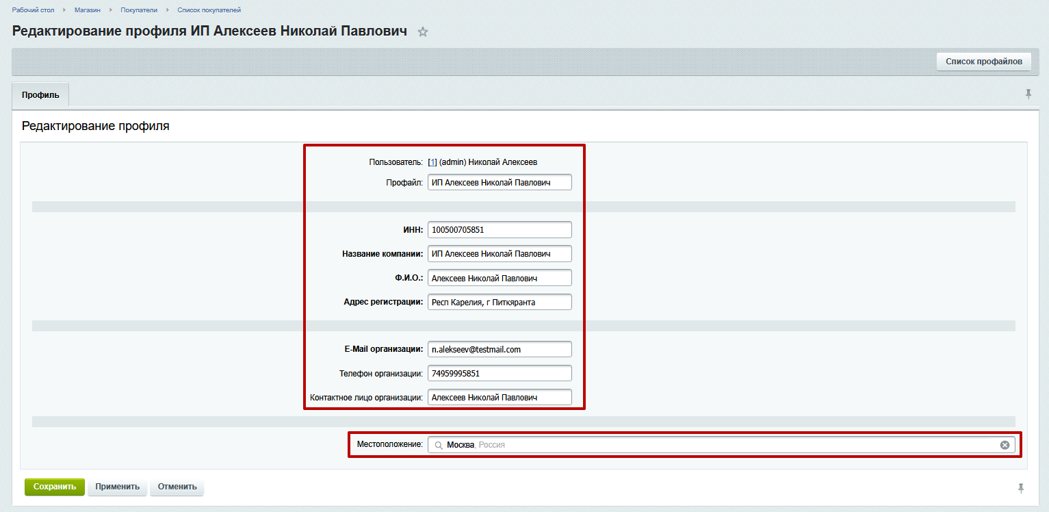Open user ID 1 link
The width and height of the screenshot is (1049, 512).
click(432, 162)
